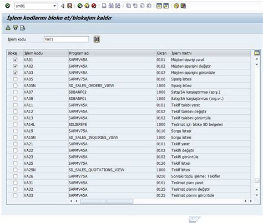Screen dimensions: 263x223
Task: Click the Unlock transaction icon
Action: click(x=16, y=28)
